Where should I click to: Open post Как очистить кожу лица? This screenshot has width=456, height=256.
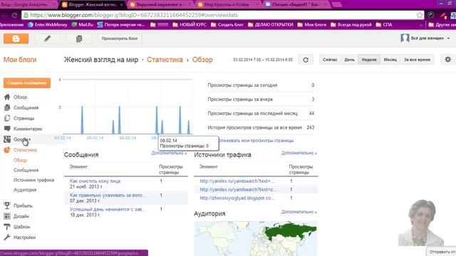[x=95, y=181]
